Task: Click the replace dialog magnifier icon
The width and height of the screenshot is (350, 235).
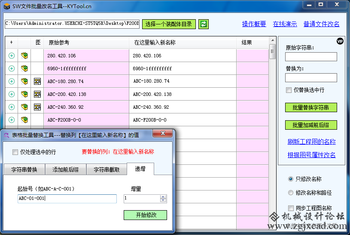Action: pyautogui.click(x=6, y=135)
